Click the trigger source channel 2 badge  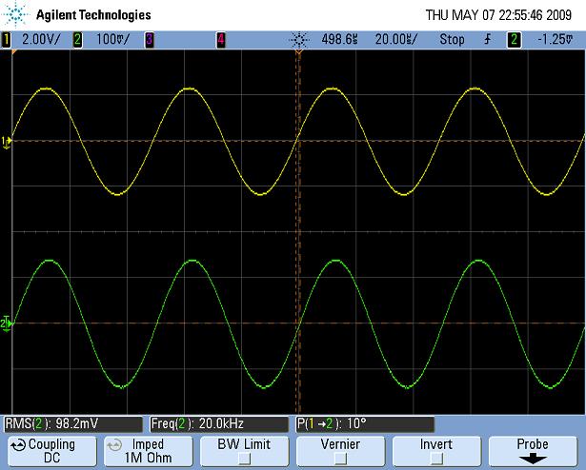514,40
